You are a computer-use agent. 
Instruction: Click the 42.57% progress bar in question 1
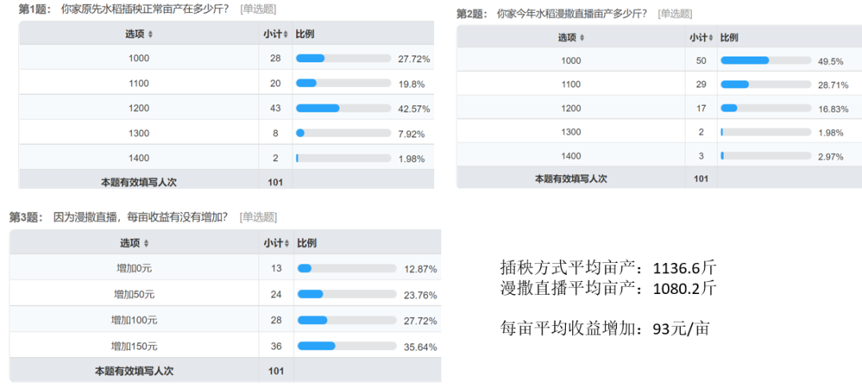click(343, 108)
